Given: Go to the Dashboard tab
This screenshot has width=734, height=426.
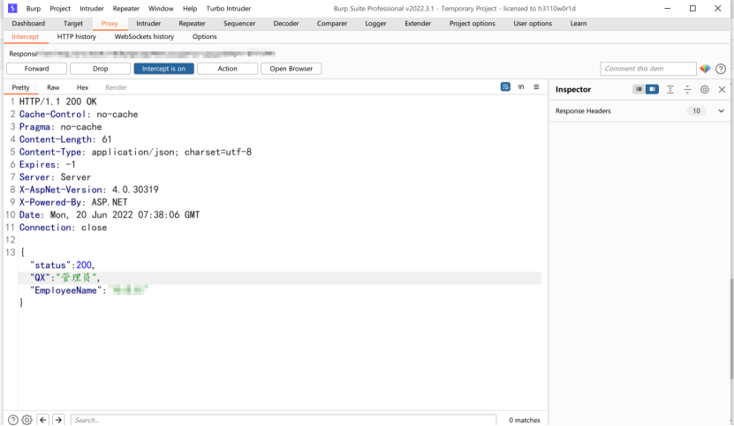Looking at the screenshot, I should click(28, 24).
